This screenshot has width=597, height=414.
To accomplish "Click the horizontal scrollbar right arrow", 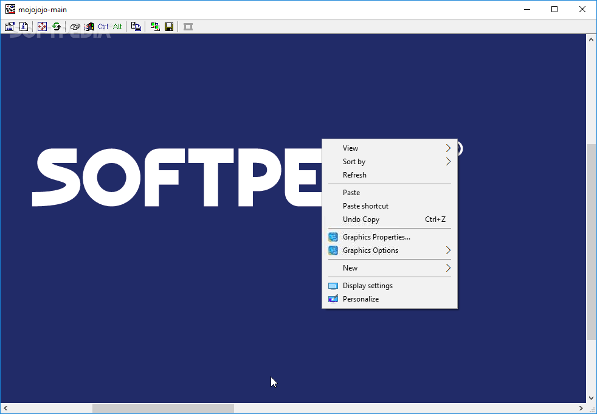I will point(581,409).
